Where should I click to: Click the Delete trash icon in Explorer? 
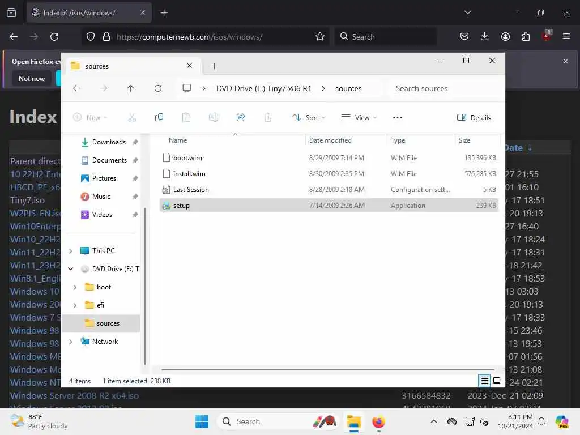pyautogui.click(x=268, y=118)
